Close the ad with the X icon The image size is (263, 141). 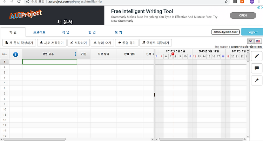click(x=262, y=7)
